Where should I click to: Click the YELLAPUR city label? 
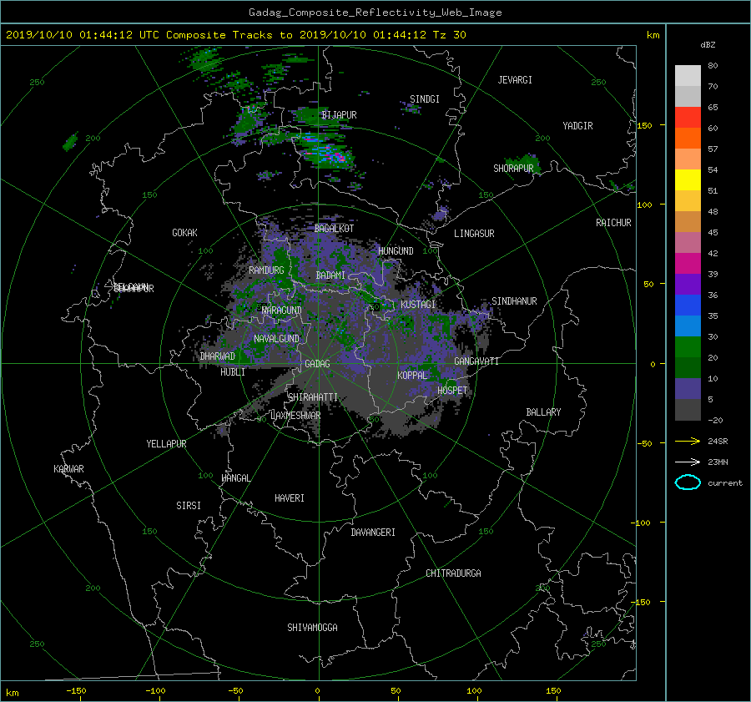[166, 444]
